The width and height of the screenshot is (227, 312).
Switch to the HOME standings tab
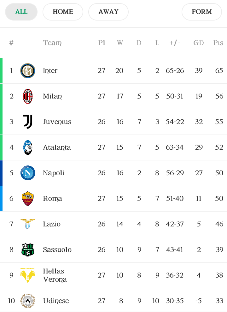[x=63, y=12]
